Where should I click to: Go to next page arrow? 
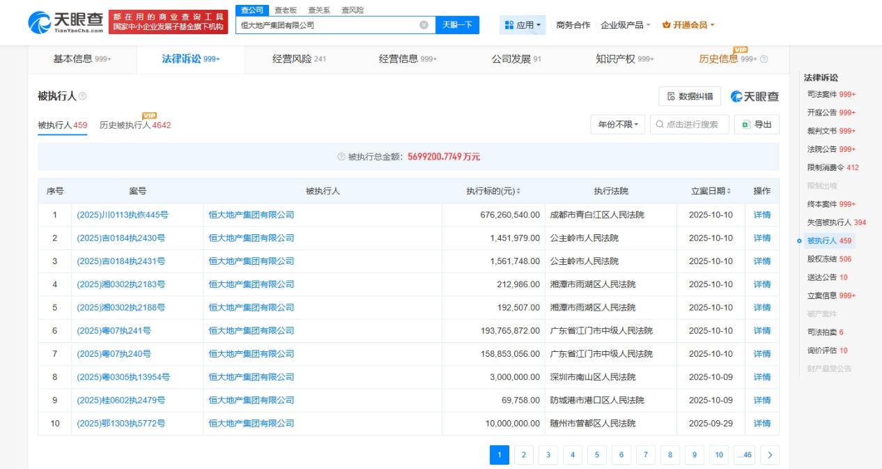tap(769, 455)
